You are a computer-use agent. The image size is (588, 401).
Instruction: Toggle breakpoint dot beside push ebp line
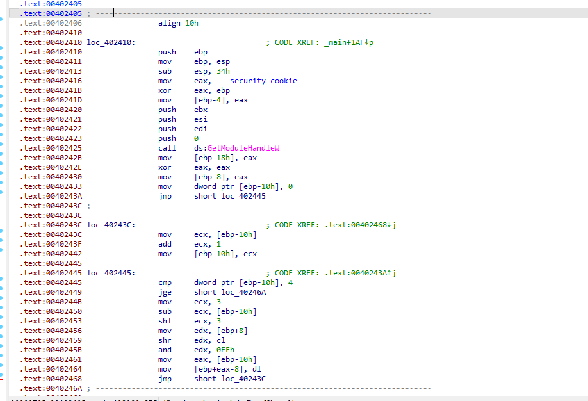tap(3, 52)
